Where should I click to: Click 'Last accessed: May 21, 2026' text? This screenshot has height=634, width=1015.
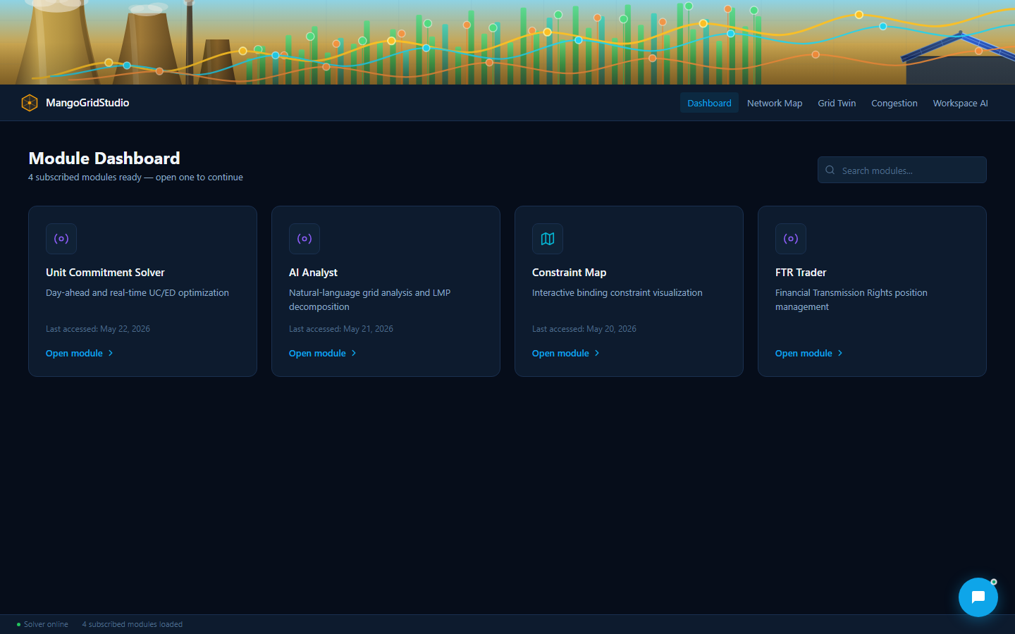341,329
